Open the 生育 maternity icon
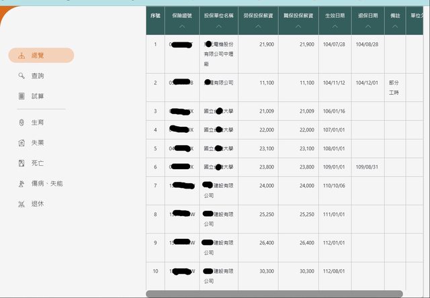Screen dimensions: 430x298 21,123
